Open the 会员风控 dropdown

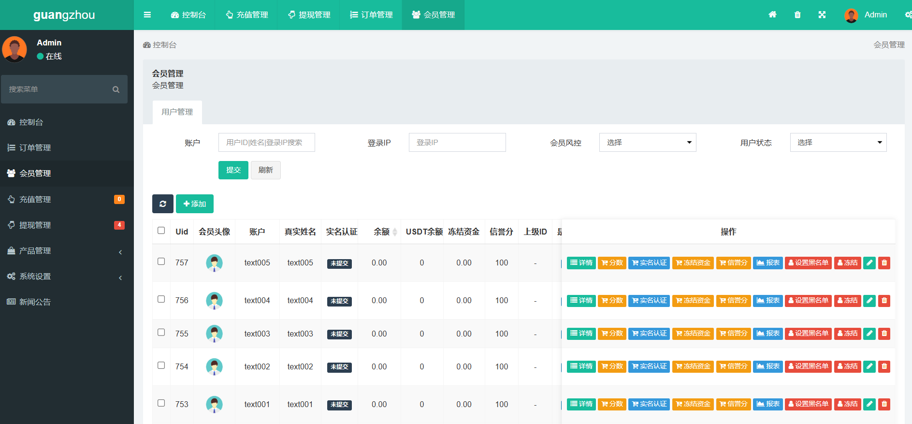[x=647, y=143]
